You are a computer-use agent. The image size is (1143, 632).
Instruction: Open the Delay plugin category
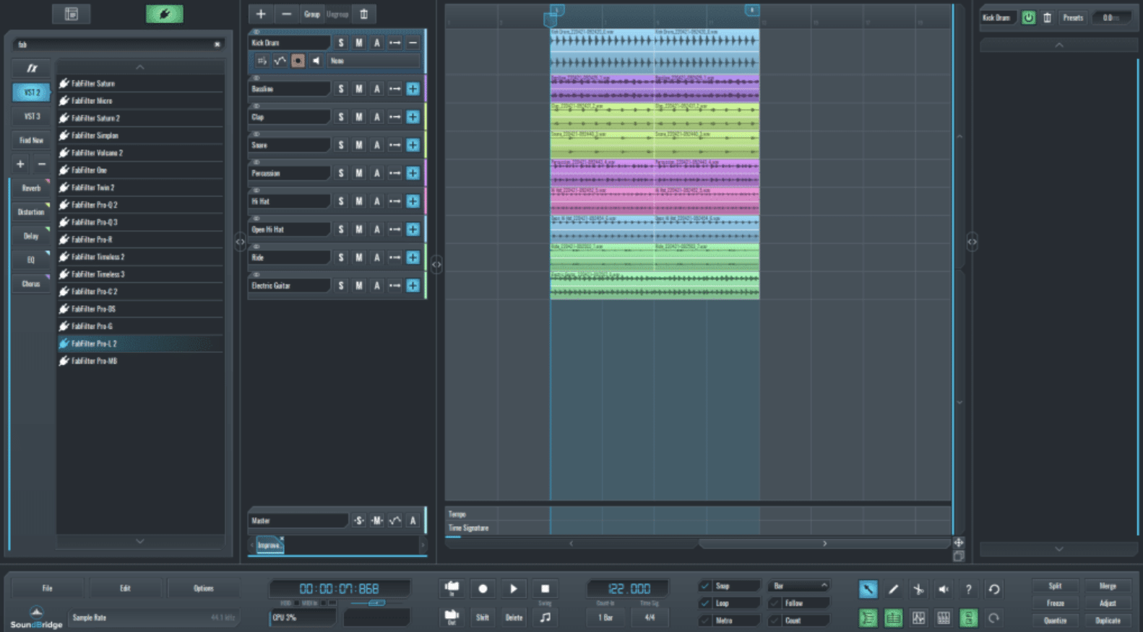pos(31,236)
